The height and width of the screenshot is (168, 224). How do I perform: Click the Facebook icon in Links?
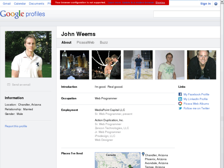[x=180, y=94]
